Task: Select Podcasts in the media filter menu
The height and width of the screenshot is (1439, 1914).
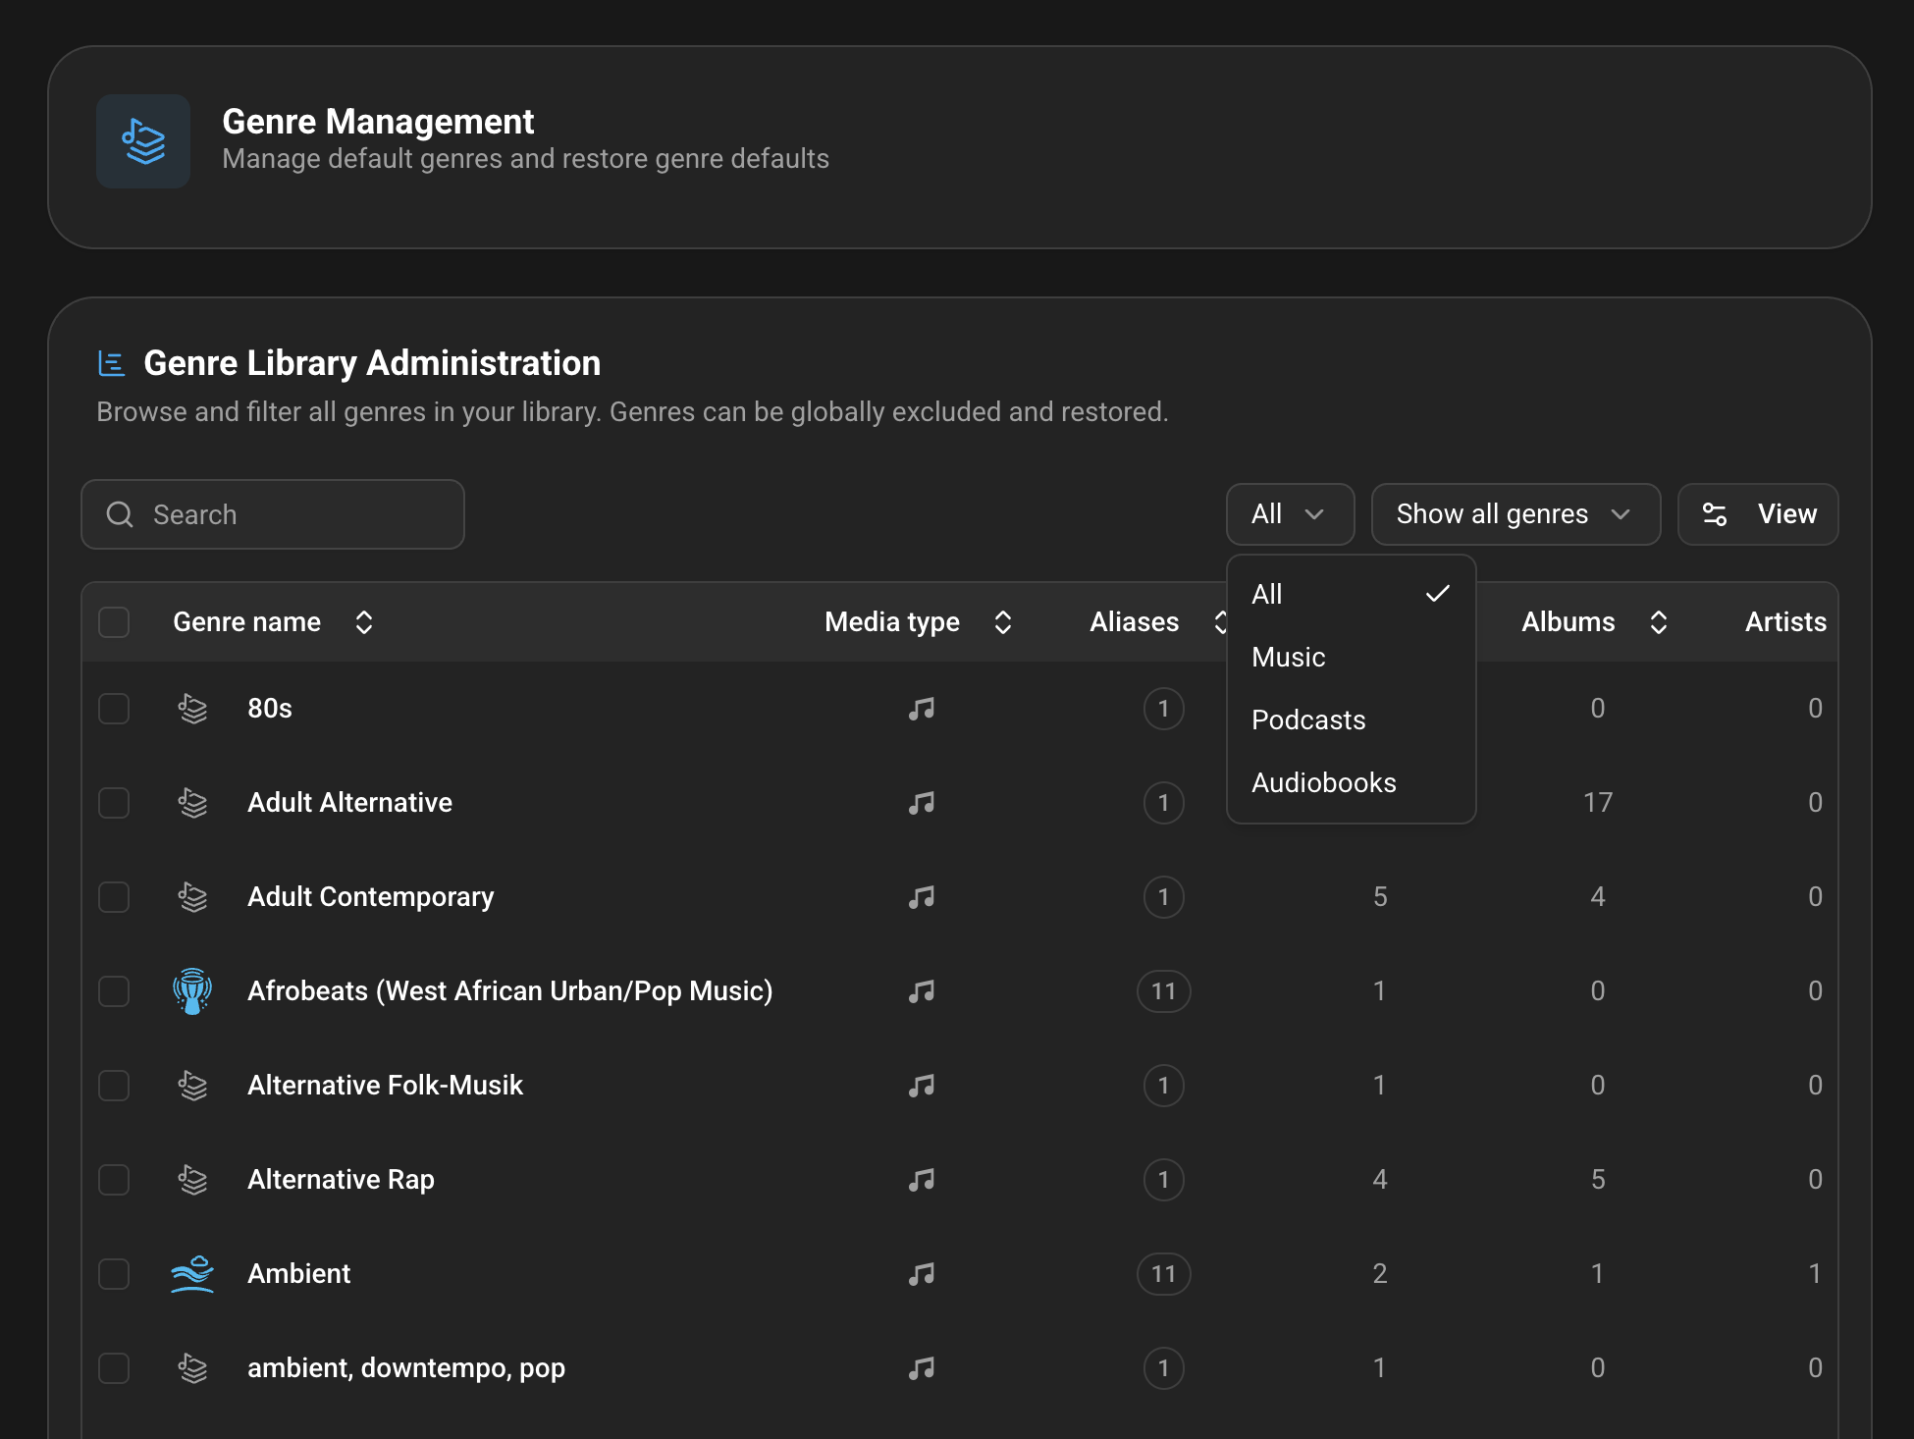Action: coord(1352,720)
